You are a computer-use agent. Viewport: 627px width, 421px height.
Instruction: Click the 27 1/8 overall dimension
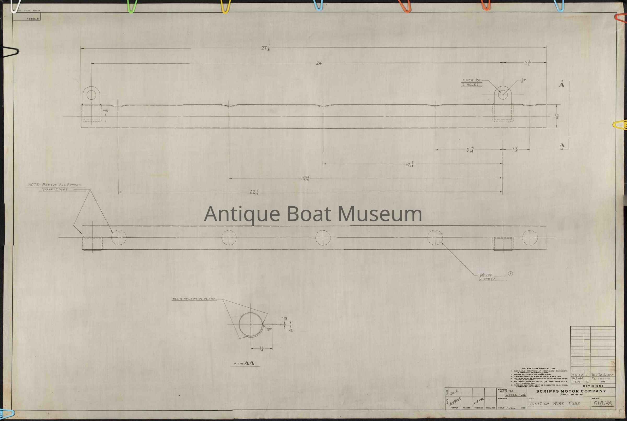coord(265,48)
